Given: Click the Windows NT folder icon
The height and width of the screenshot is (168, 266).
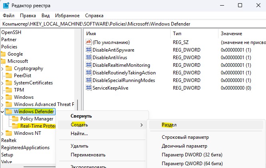Looking at the screenshot, I should click(x=9, y=133).
